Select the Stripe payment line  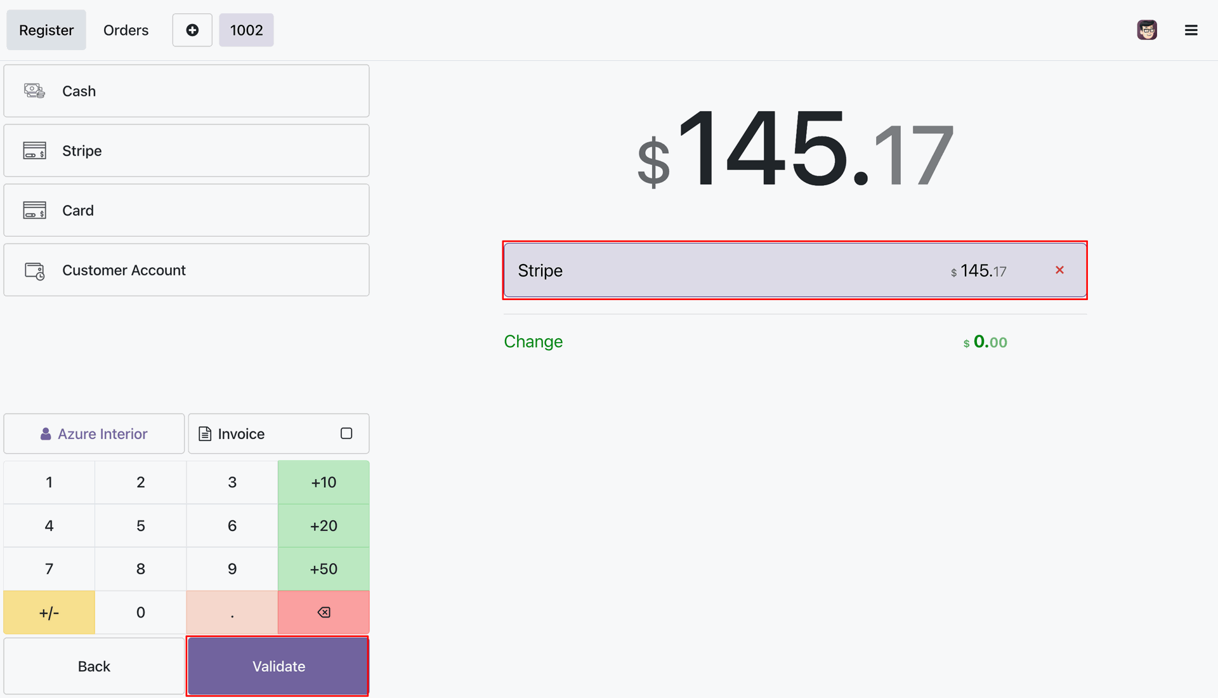point(795,270)
